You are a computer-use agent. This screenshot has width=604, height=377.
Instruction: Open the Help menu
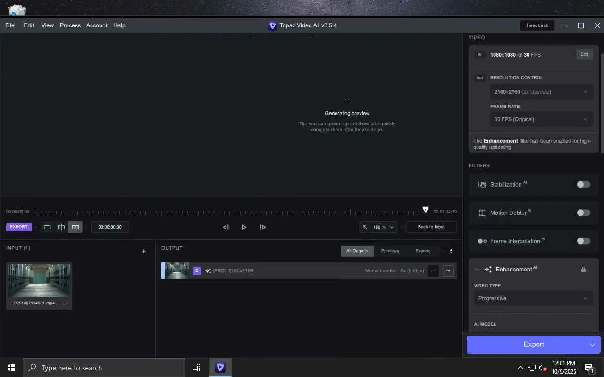pyautogui.click(x=119, y=25)
